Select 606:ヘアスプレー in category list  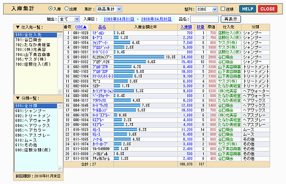pos(36,135)
